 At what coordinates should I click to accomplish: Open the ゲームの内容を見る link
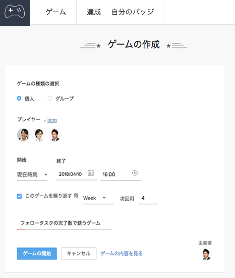click(122, 254)
